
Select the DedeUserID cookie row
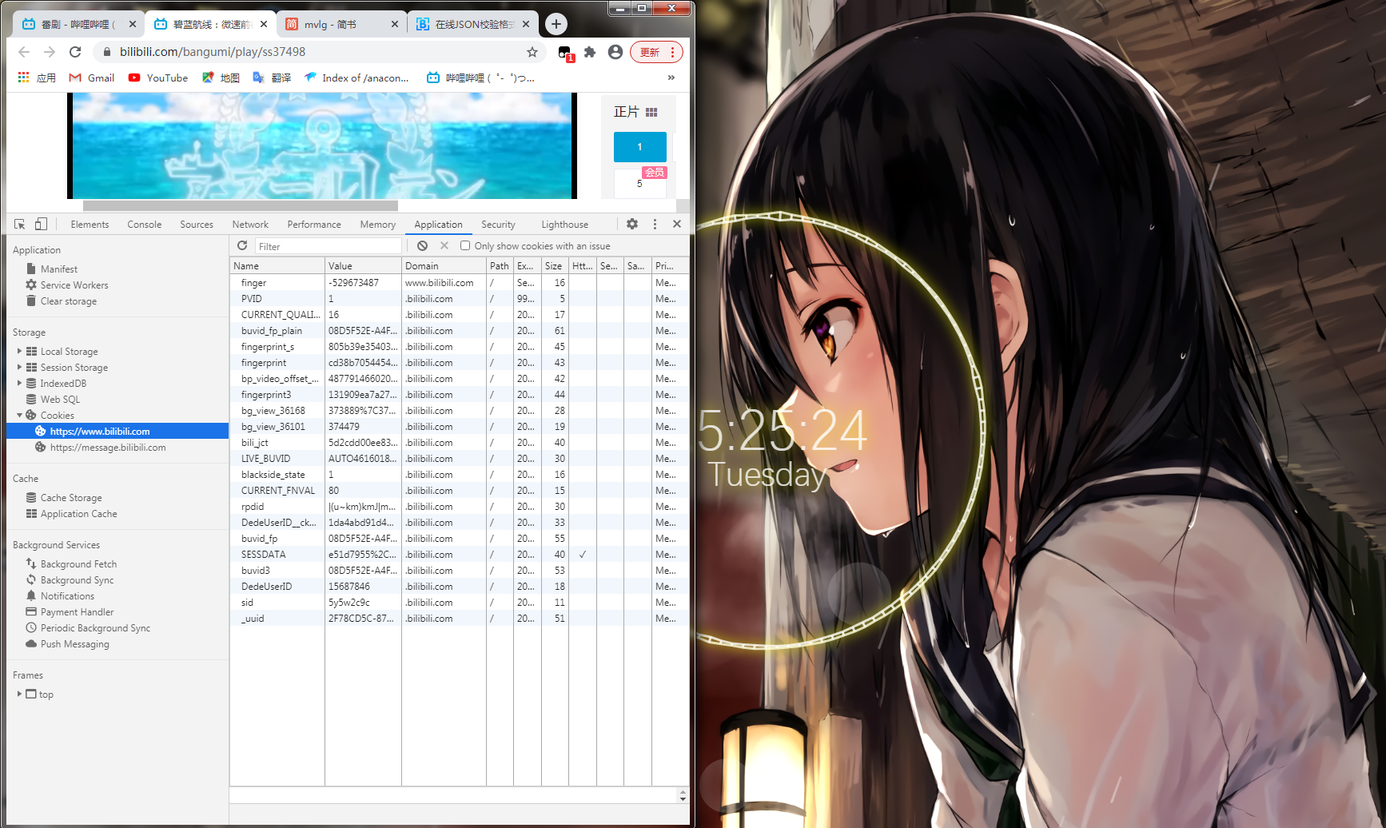(460, 587)
